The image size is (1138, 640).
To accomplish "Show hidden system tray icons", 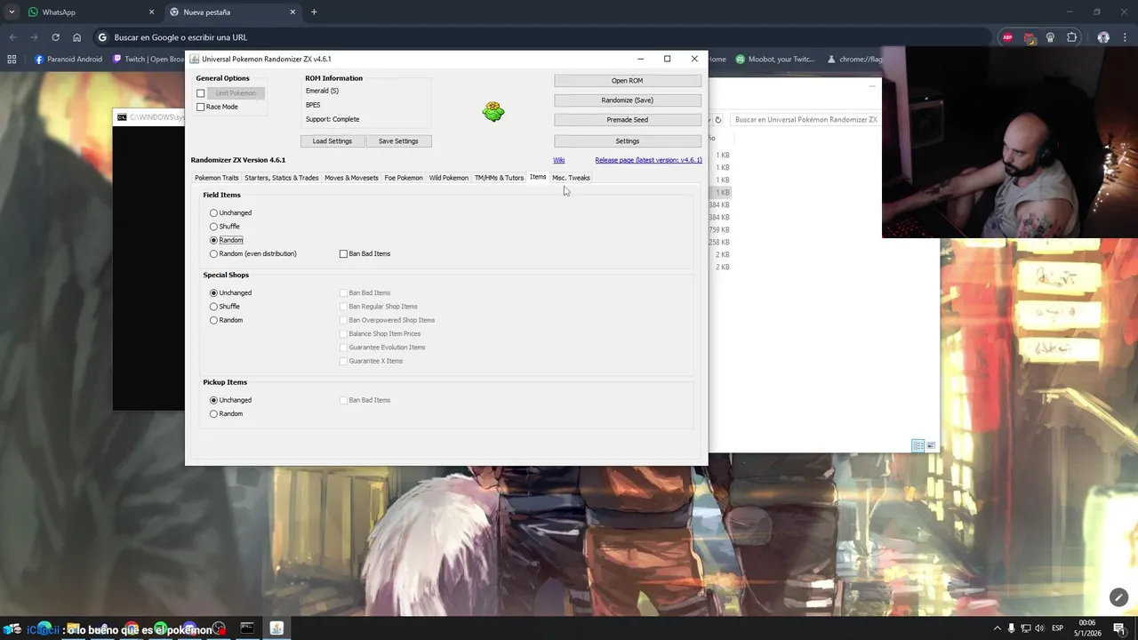I will [x=997, y=628].
